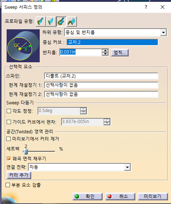Decrease 반지름 with the down spinner arrow
Image resolution: width=171 pixels, height=204 pixels.
tap(105, 54)
